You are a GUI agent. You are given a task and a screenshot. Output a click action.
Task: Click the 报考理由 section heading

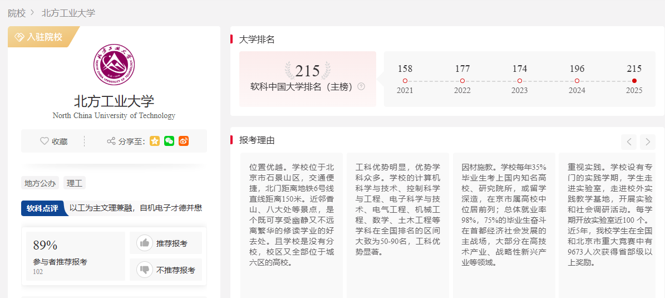(x=257, y=140)
